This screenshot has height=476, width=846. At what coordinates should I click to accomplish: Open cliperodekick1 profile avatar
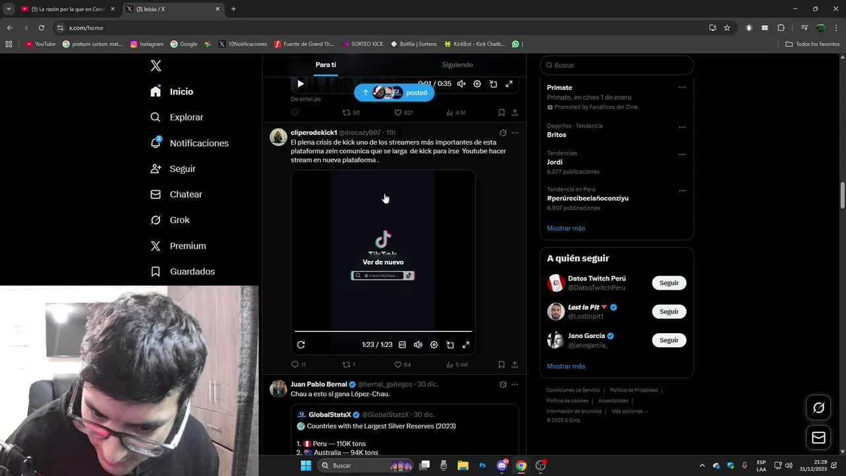click(x=278, y=137)
